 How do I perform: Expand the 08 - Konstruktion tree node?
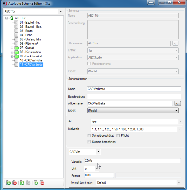12,52
